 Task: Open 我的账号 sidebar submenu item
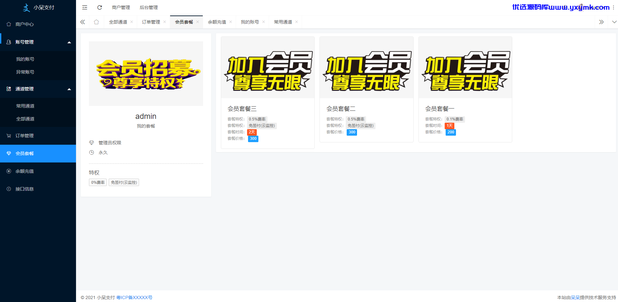click(38, 59)
